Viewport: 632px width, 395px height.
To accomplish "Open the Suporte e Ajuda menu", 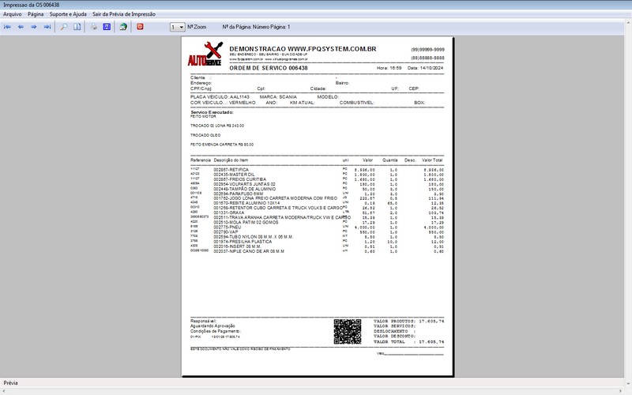I will (68, 14).
